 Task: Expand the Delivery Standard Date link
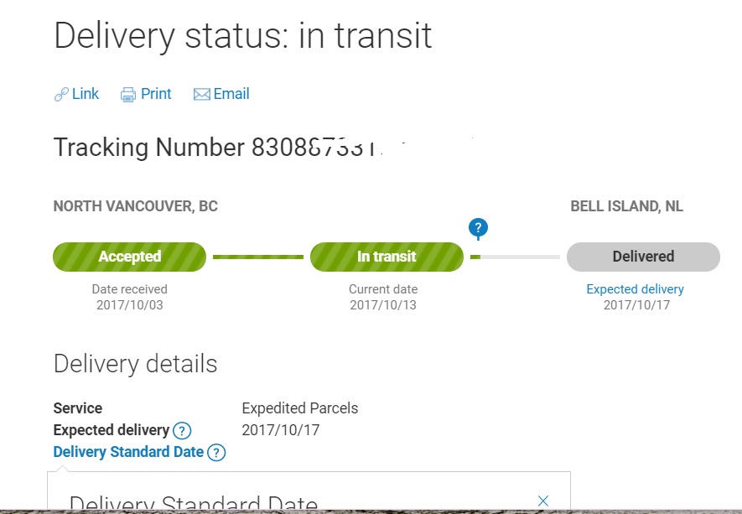(128, 452)
